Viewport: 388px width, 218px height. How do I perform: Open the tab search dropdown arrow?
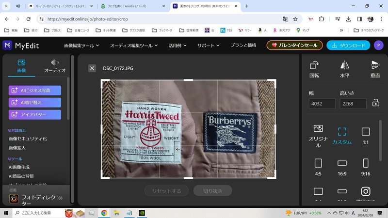tap(6, 6)
